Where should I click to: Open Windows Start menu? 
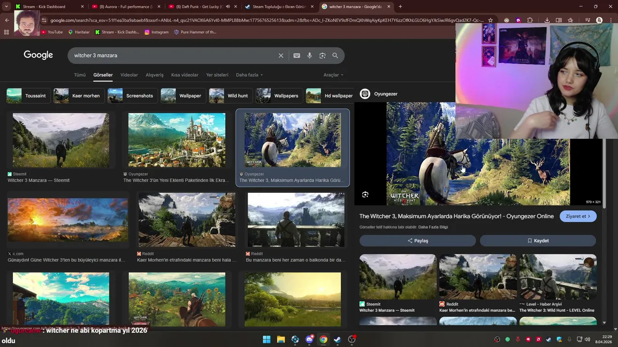pos(267,339)
